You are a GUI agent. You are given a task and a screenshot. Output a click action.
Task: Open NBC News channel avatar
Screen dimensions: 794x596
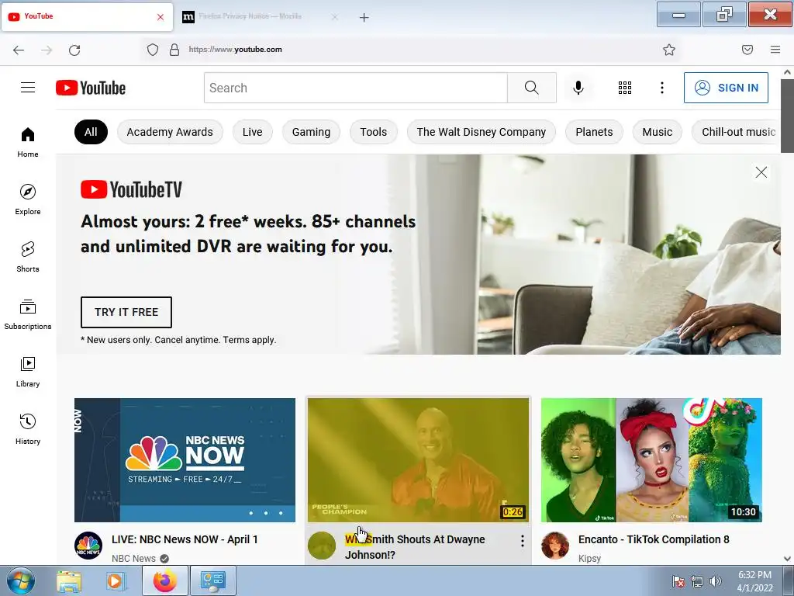(88, 546)
